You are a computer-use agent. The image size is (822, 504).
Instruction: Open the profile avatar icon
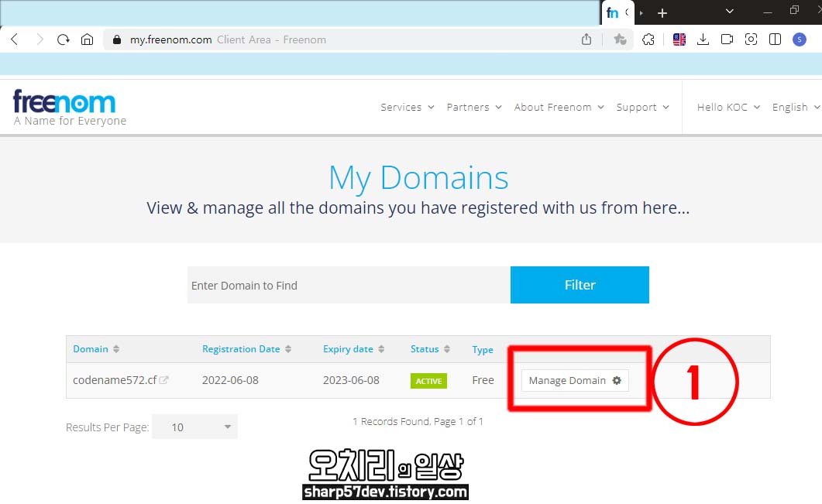800,39
